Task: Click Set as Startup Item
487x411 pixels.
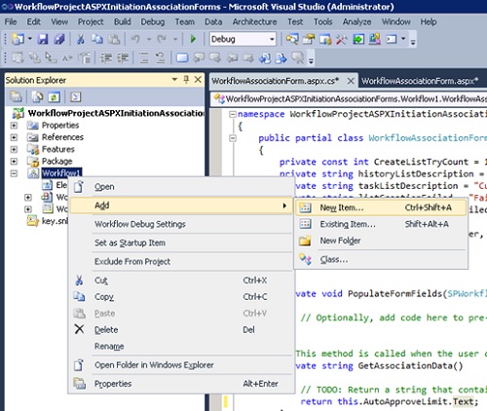Action: coord(181,243)
